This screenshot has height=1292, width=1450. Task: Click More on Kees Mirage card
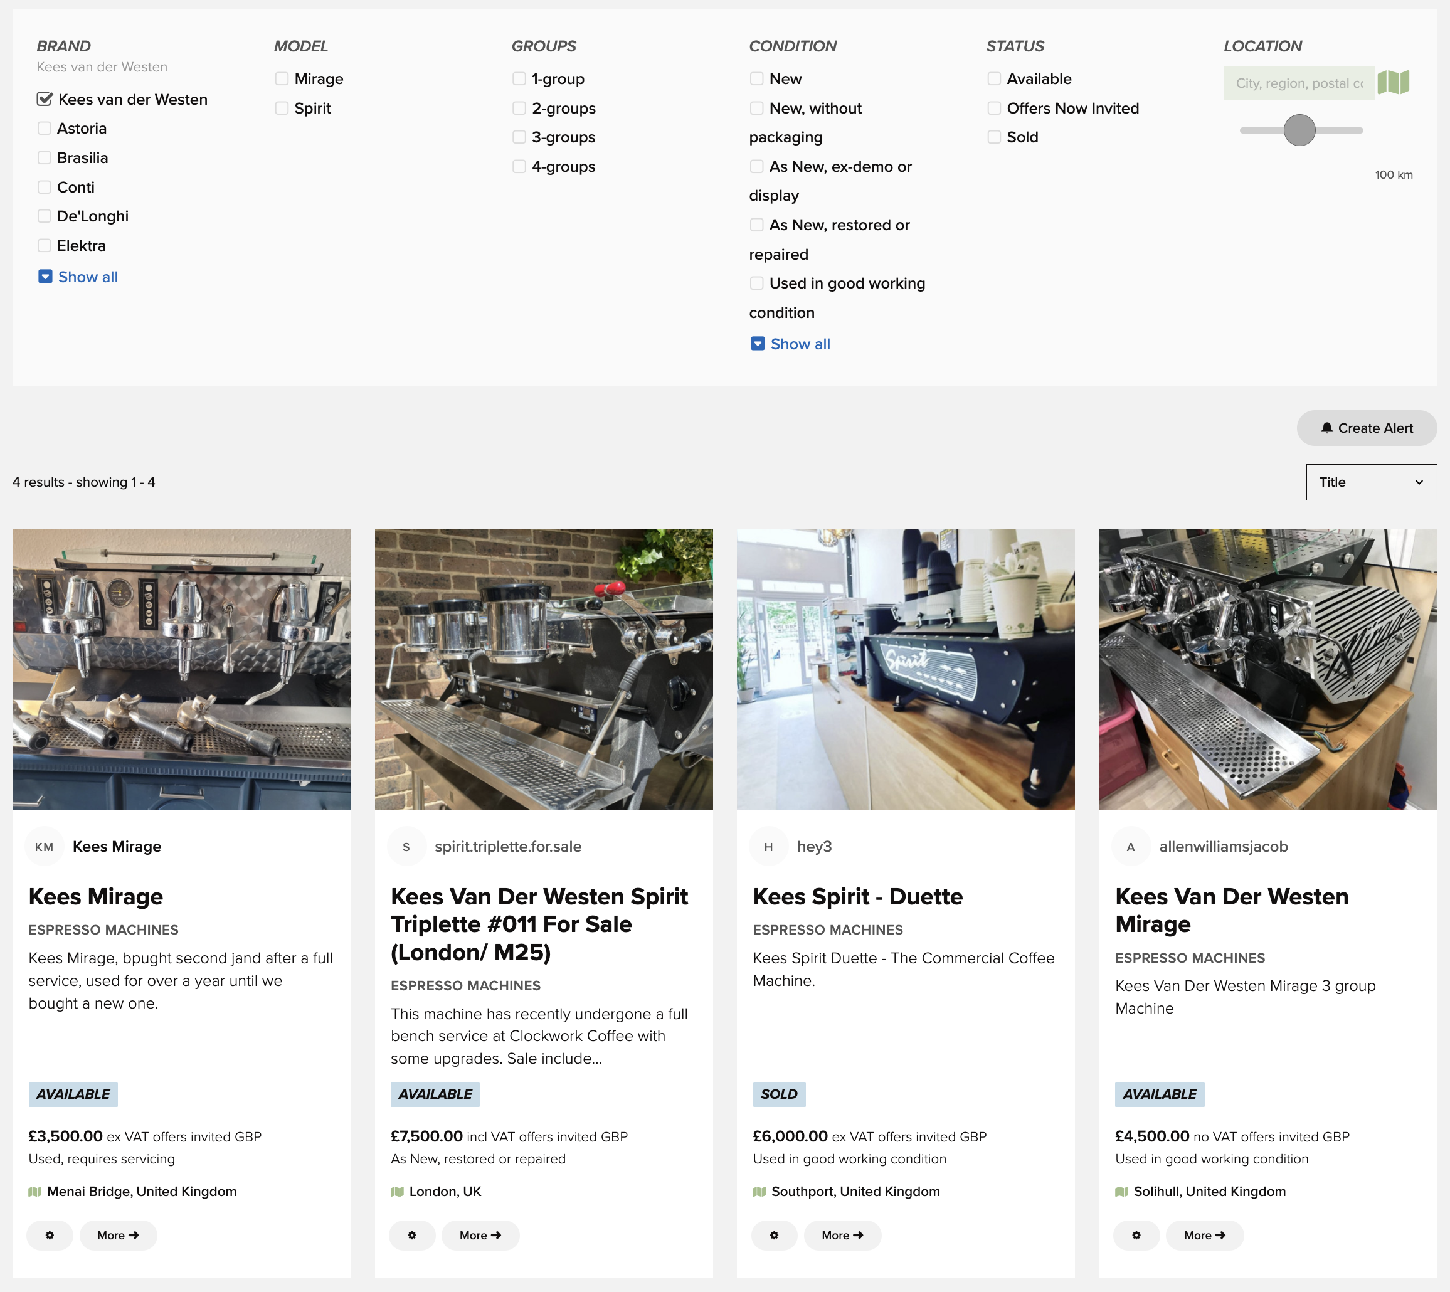118,1235
